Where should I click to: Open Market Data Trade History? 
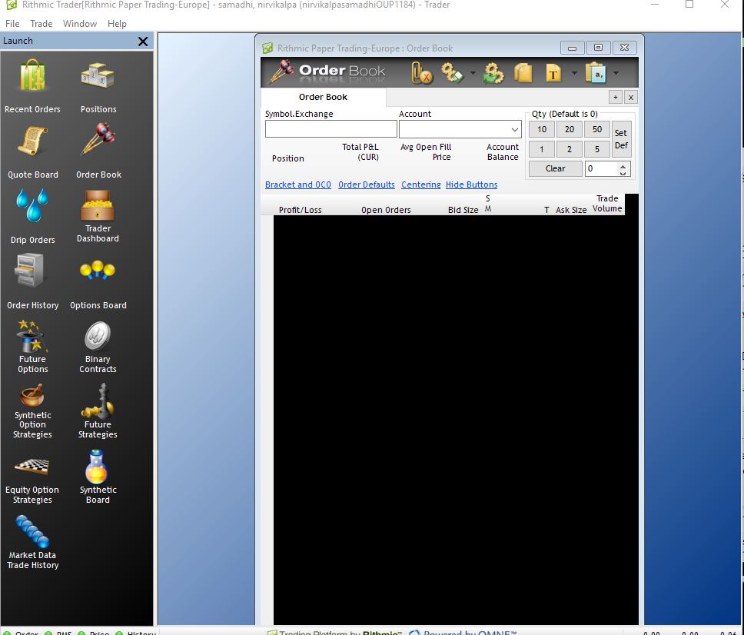[x=32, y=543]
